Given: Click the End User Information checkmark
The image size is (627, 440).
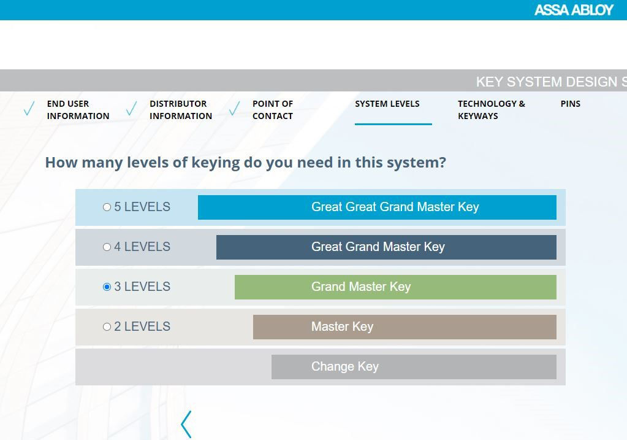Looking at the screenshot, I should [x=29, y=108].
